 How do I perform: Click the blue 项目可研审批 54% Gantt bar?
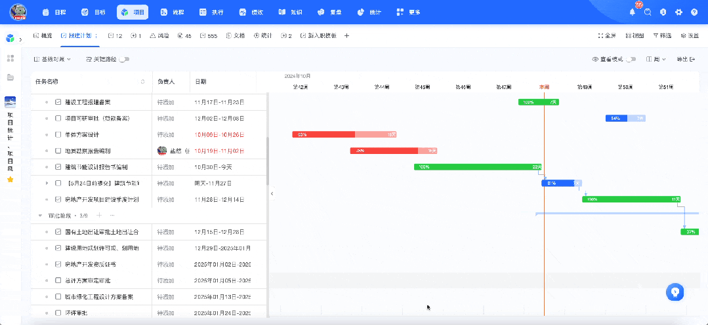(625, 119)
